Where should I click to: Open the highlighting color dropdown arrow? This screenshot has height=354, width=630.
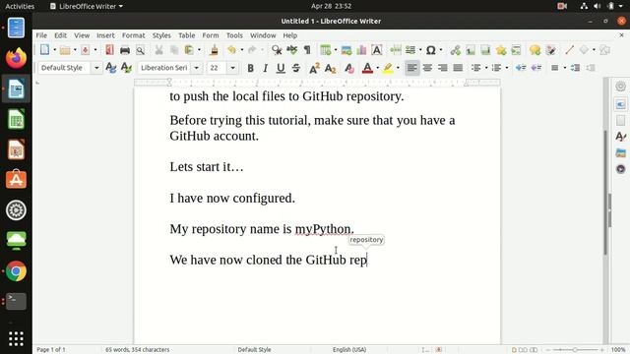click(x=398, y=68)
